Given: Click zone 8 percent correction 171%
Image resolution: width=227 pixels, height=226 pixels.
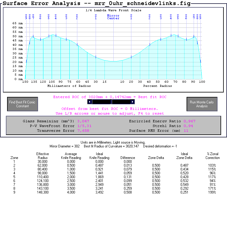Looking at the screenshot, I should 212,188.
